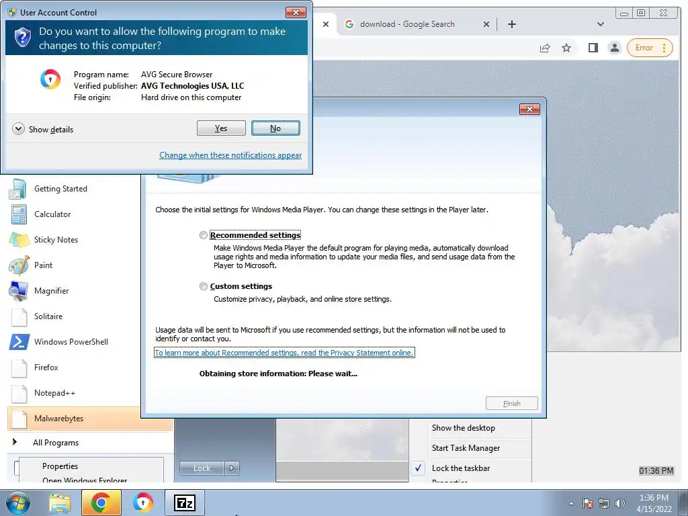Toggle Chrome side panel icon

click(593, 48)
